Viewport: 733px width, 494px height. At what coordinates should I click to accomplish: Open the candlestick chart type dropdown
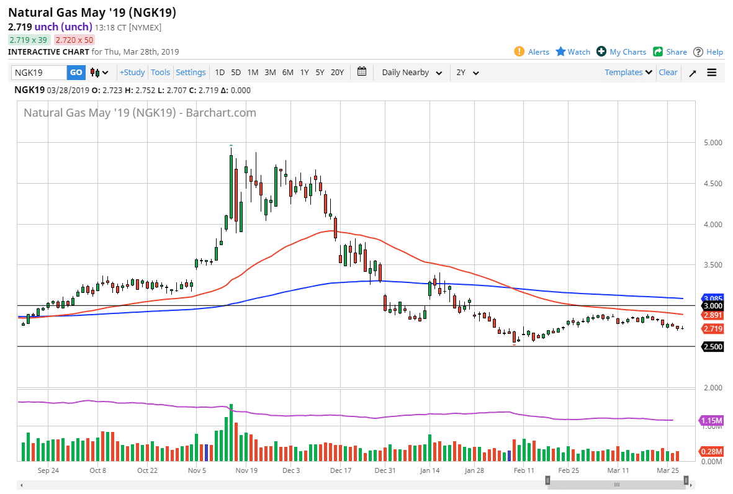click(x=99, y=73)
